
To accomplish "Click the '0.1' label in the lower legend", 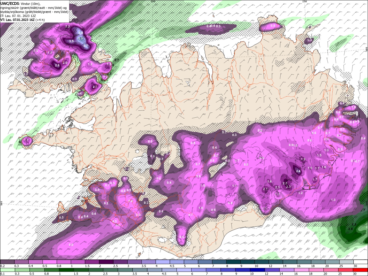I will click(2, 274).
